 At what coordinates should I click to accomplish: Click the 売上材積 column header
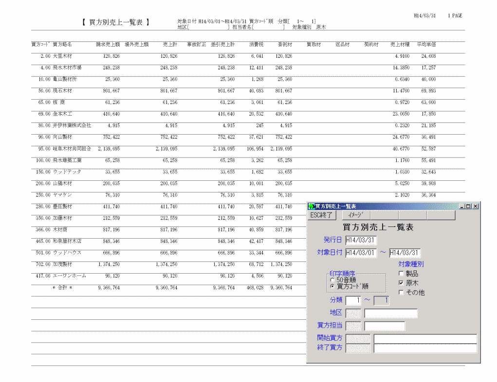click(400, 44)
